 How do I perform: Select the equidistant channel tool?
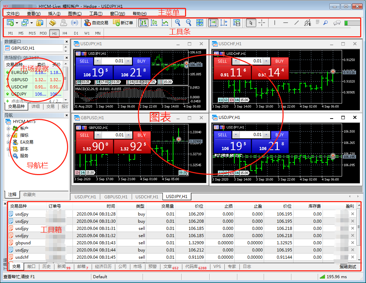tap(308, 23)
